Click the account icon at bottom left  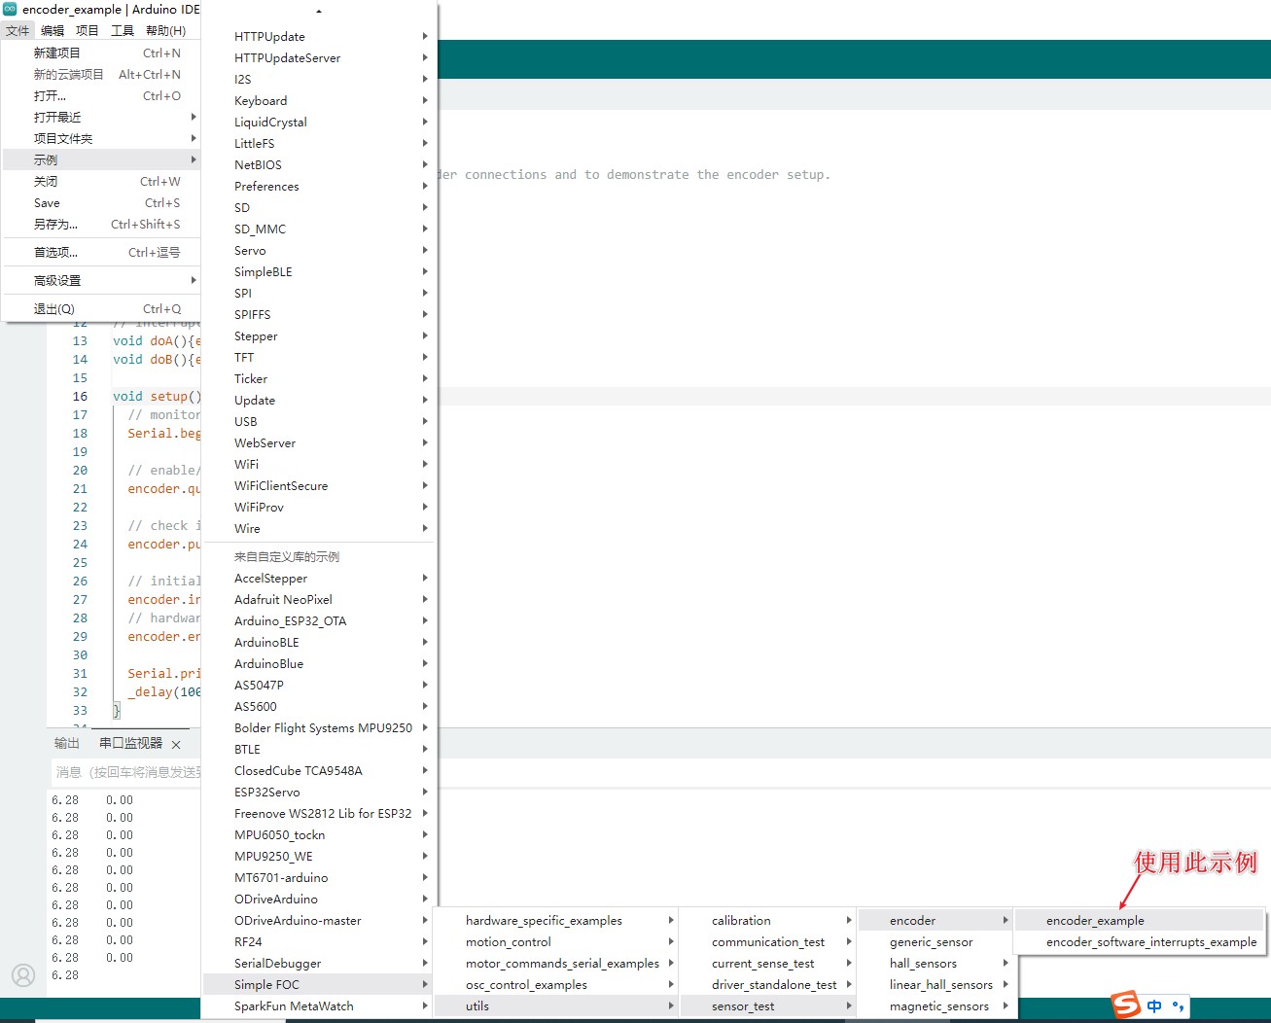[x=22, y=975]
